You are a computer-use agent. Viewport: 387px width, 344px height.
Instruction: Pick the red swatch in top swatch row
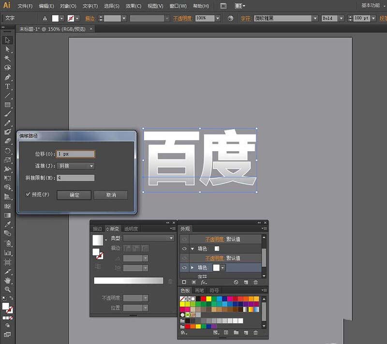coord(203,299)
